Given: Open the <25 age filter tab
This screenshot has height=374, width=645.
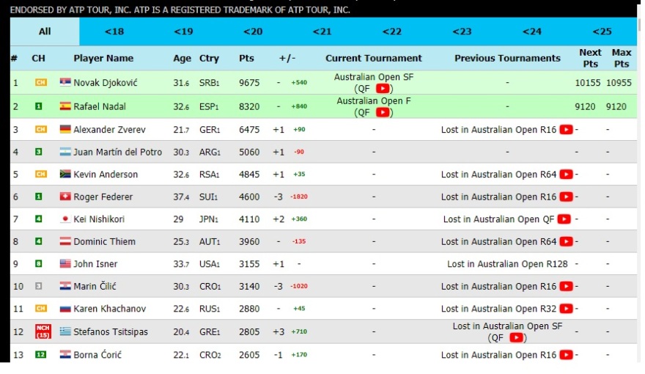Looking at the screenshot, I should [602, 32].
